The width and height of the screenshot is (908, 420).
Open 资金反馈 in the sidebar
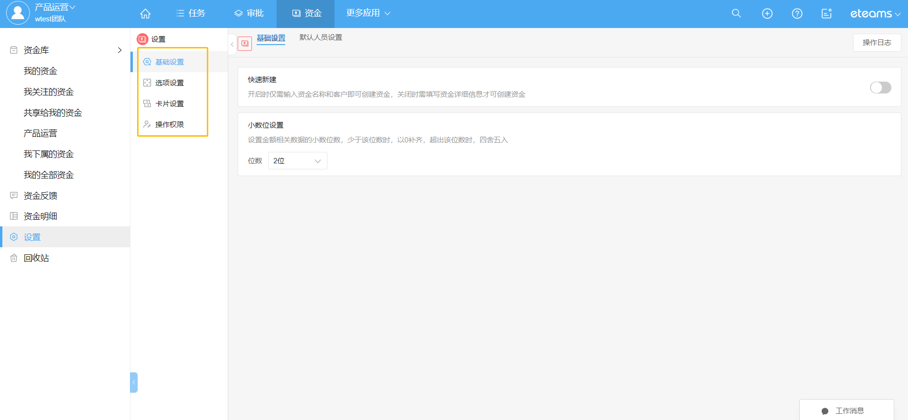40,196
